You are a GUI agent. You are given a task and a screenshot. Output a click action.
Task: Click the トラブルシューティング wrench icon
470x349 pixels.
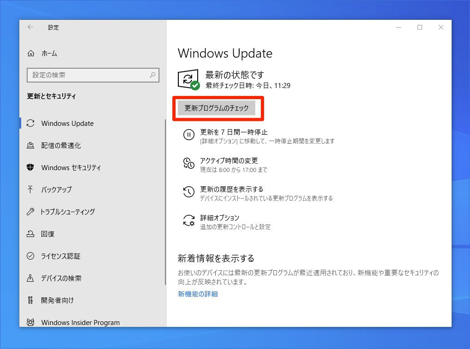[x=30, y=212]
